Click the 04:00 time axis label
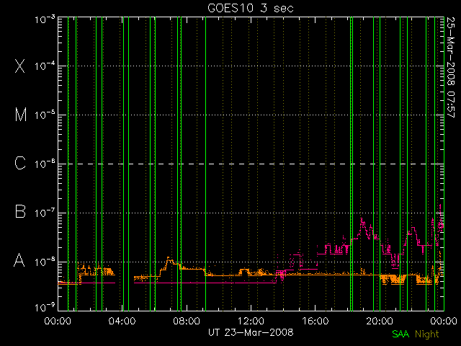 pos(122,321)
